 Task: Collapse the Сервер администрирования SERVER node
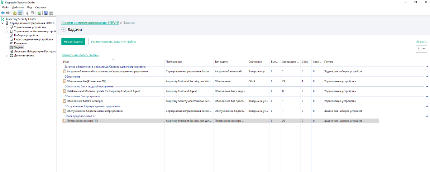coord(3,23)
